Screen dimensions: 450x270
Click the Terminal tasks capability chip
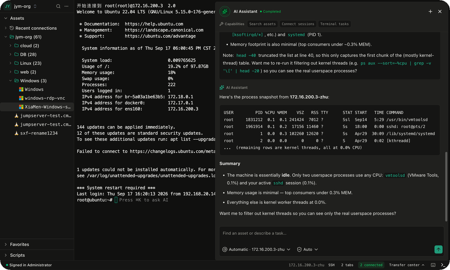334,24
